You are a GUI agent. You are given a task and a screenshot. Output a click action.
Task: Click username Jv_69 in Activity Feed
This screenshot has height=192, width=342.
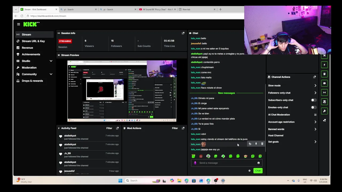pyautogui.click(x=67, y=153)
